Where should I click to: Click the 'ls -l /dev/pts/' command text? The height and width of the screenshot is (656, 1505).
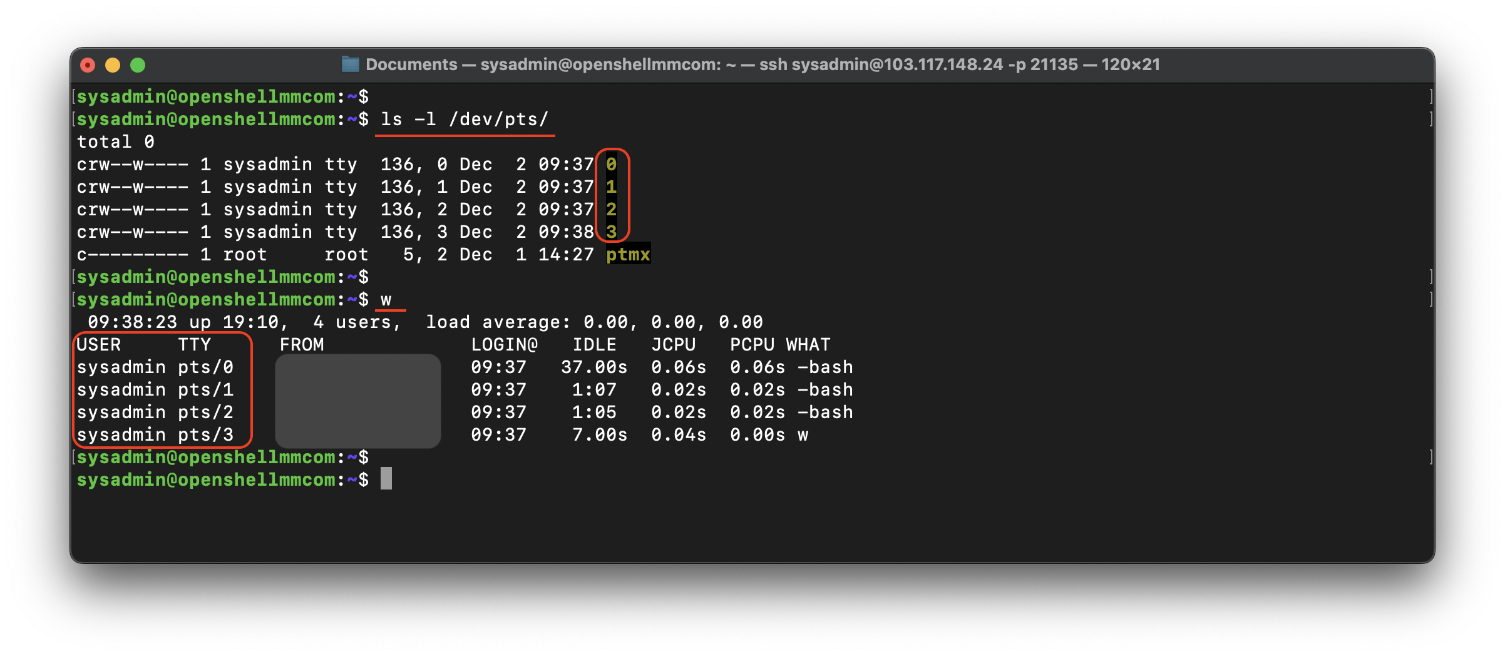(464, 119)
